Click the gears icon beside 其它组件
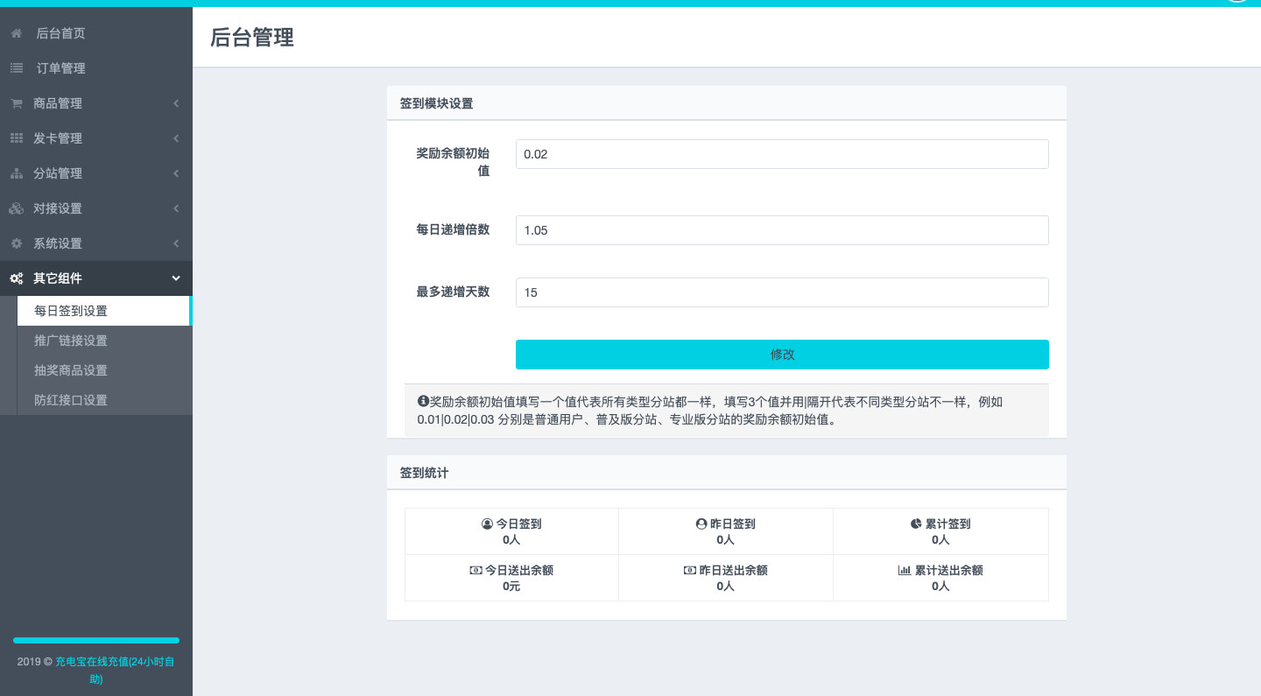The width and height of the screenshot is (1261, 696). pos(16,278)
